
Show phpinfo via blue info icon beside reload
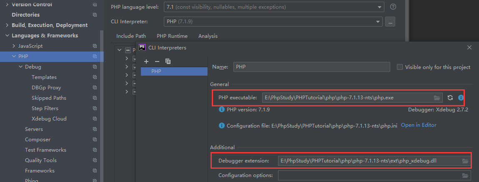[461, 98]
